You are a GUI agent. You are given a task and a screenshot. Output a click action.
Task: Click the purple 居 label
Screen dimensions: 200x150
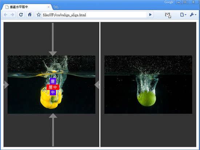pyautogui.click(x=53, y=81)
